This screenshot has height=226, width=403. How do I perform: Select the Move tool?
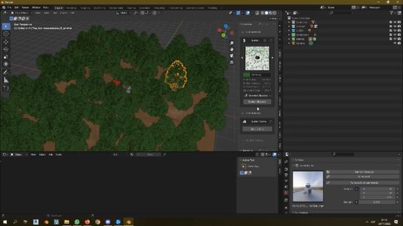tap(6, 42)
